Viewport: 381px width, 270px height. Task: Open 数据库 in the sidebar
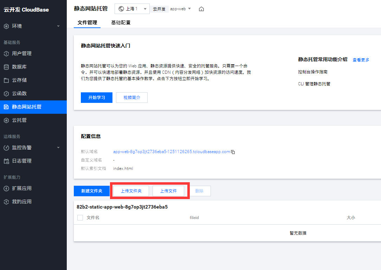pos(33,67)
